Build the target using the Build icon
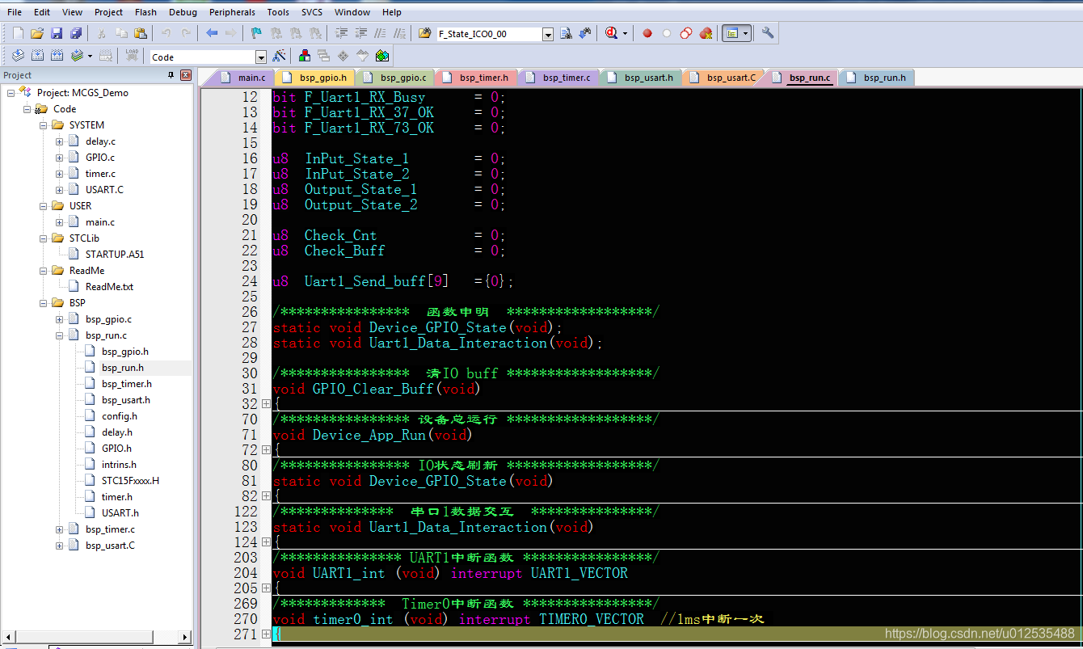The width and height of the screenshot is (1083, 649). coord(37,56)
